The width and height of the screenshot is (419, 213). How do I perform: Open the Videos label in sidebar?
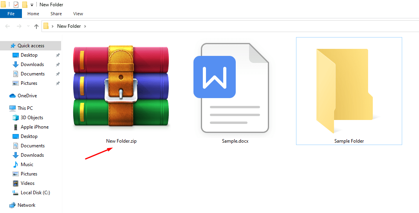[x=28, y=183]
